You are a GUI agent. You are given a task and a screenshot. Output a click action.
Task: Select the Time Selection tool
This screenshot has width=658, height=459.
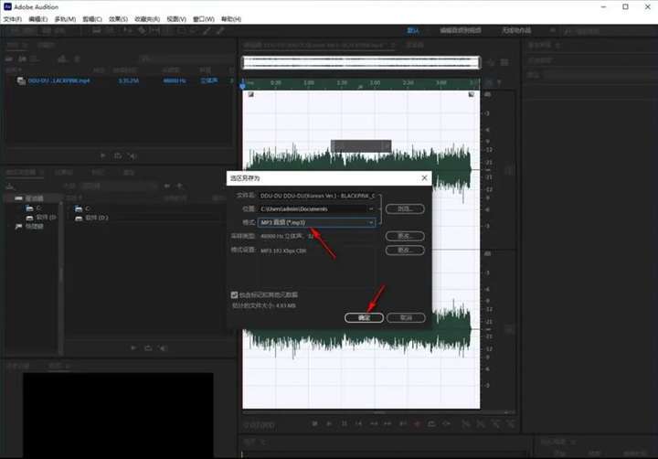pyautogui.click(x=168, y=31)
